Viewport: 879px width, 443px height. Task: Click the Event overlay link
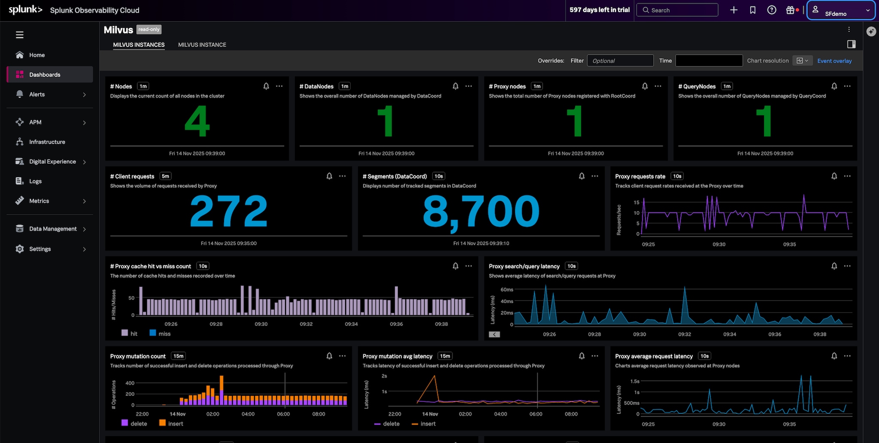pos(834,61)
